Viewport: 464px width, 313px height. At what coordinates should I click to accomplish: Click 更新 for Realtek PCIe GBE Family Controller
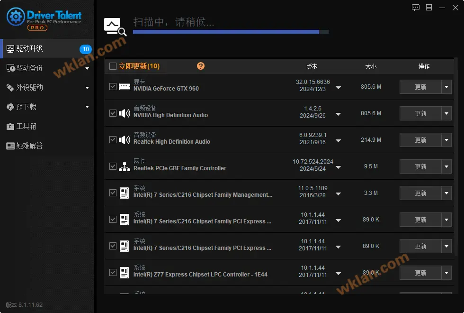pyautogui.click(x=420, y=166)
